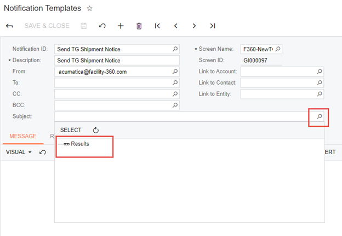Click the back arrow icon
This screenshot has width=342, height=236.
9,26
